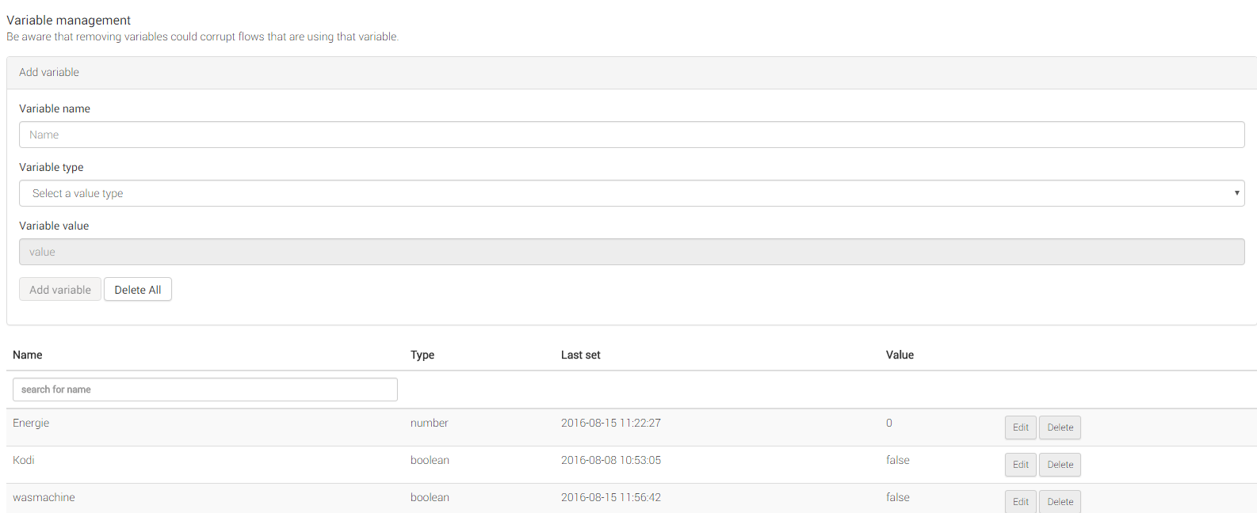
Task: Click the Add variable panel header
Action: click(49, 72)
